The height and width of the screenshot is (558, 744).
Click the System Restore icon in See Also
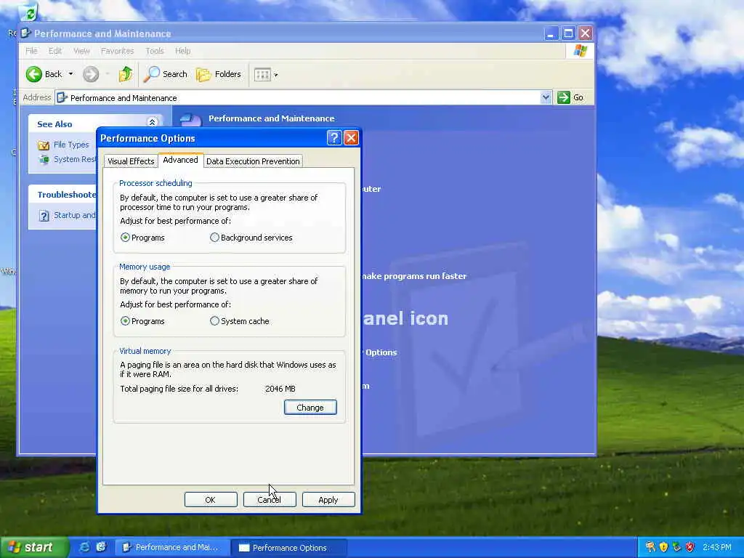point(44,159)
